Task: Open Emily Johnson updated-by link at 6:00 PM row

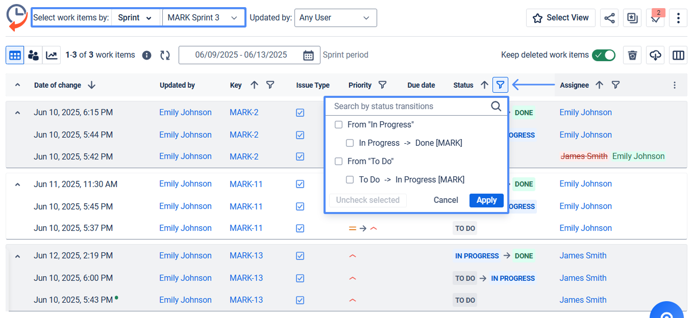Action: pyautogui.click(x=185, y=278)
